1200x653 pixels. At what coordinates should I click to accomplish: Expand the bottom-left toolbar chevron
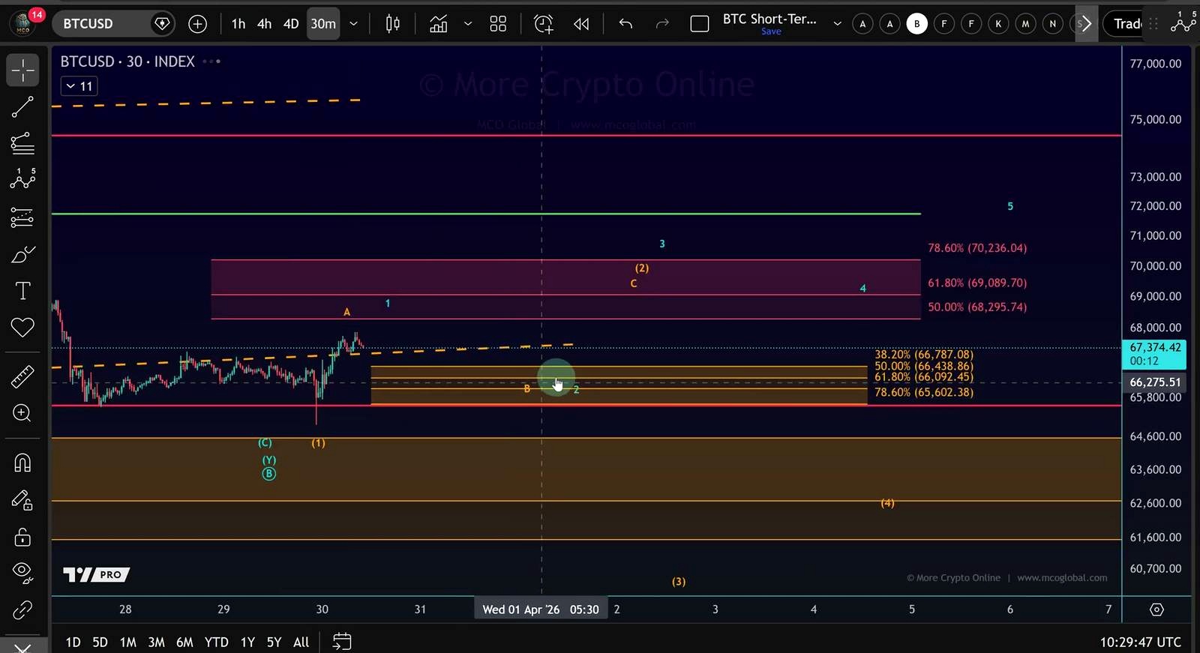click(x=22, y=646)
